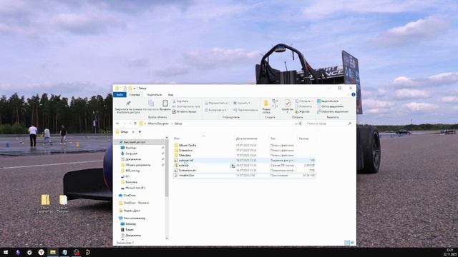
Task: Click the Paste clipboard icon in the ribbon
Action: (165, 103)
